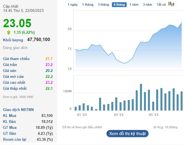Click the '20' price axis label
Viewport: 184px width, 145px height.
70,29
